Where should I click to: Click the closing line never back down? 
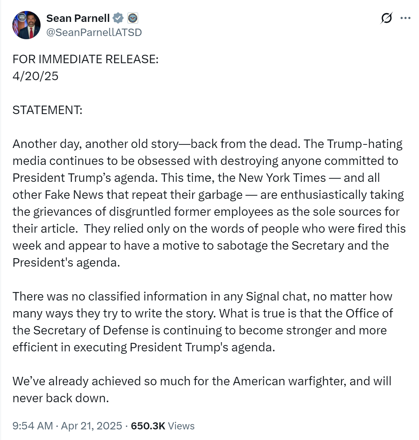[x=61, y=398]
